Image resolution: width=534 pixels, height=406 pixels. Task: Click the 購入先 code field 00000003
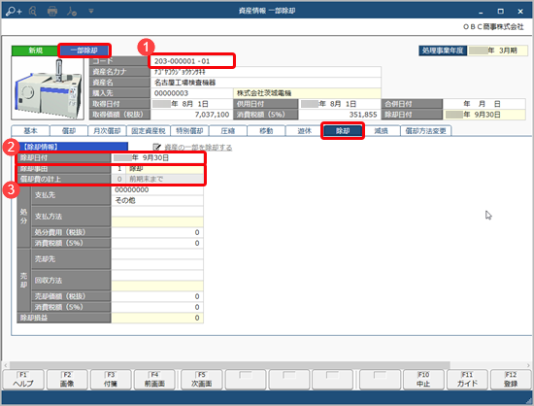click(x=191, y=93)
